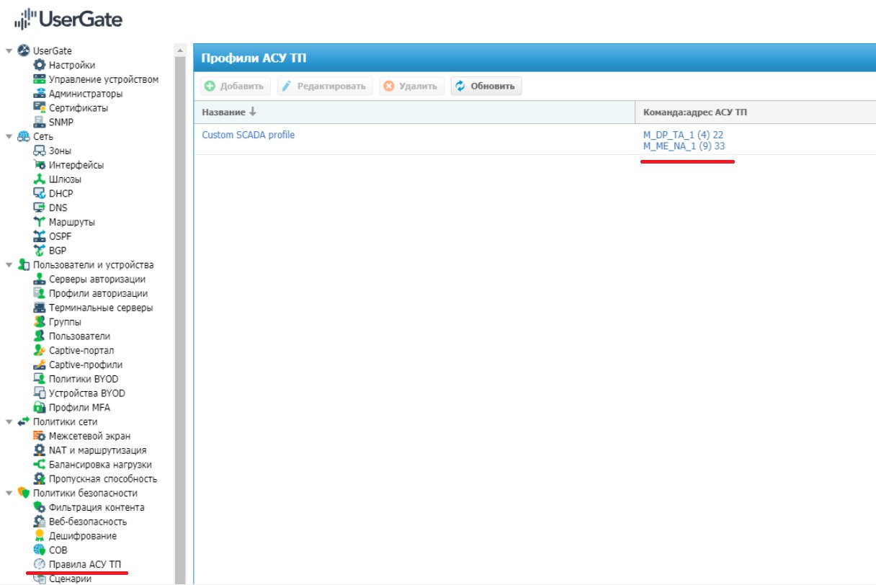The width and height of the screenshot is (876, 585).
Task: Click Команда:адрес АСУ ТП column header
Action: coord(756,112)
